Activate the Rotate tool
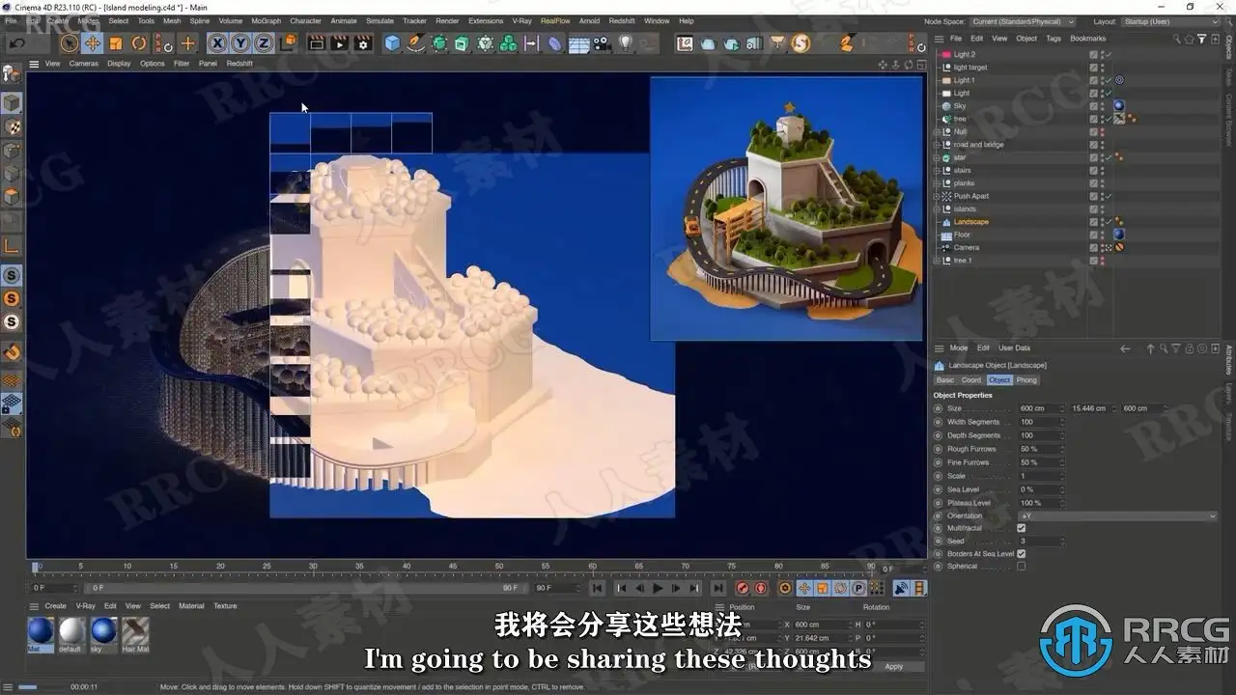 pos(139,42)
